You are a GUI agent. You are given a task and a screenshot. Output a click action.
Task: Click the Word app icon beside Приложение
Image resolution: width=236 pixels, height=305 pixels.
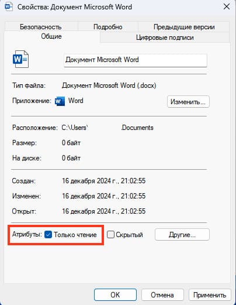(60, 101)
